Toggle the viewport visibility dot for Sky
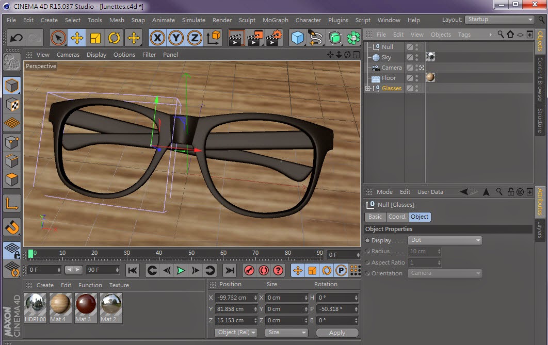This screenshot has height=345, width=548. pos(416,56)
